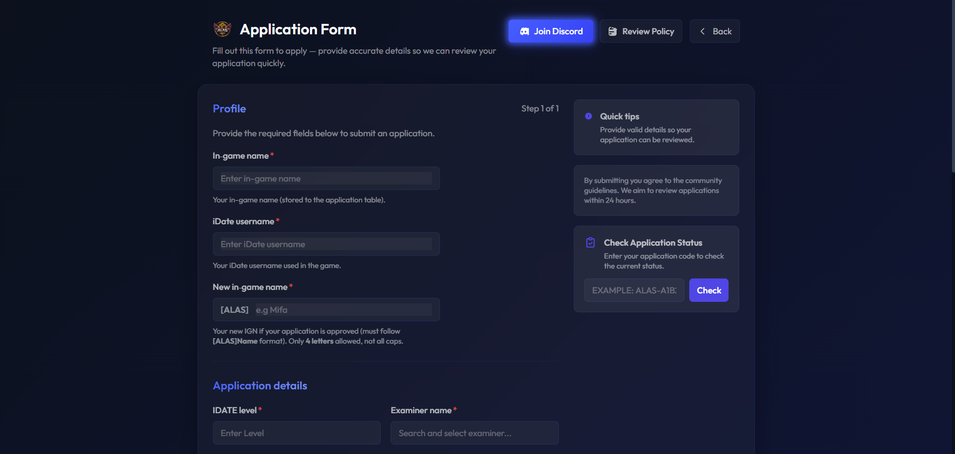955x454 pixels.
Task: Go back using the Back button
Action: [715, 31]
